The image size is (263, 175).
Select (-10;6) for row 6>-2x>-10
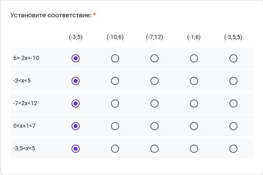click(x=115, y=58)
